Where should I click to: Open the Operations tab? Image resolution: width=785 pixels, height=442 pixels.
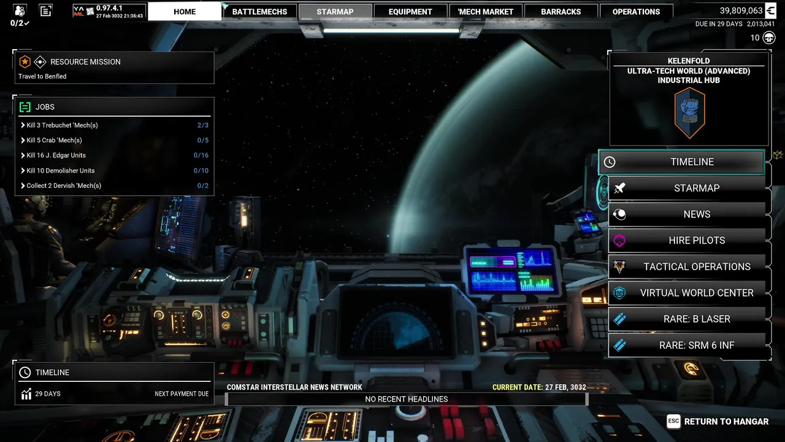636,11
